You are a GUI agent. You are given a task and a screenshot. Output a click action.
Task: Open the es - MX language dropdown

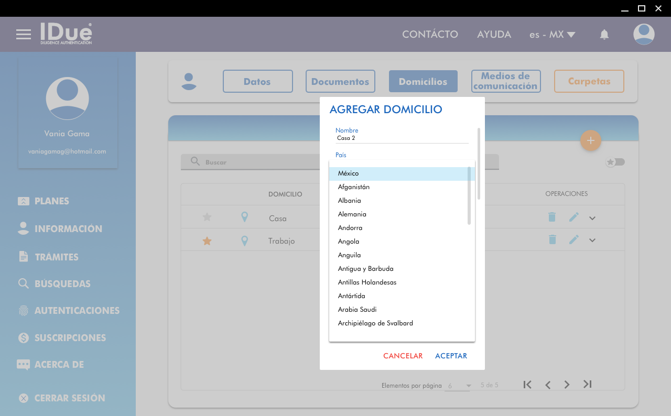click(552, 35)
